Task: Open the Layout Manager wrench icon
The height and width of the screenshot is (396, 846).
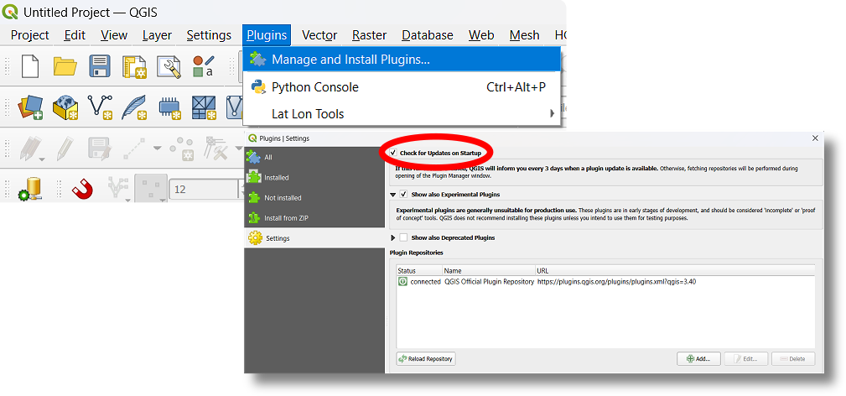Action: 169,67
